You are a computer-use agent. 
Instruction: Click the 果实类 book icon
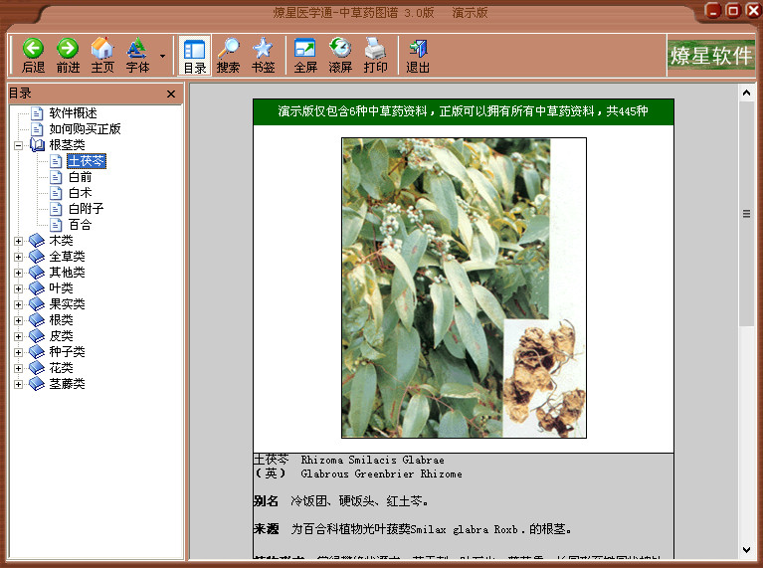coord(37,304)
